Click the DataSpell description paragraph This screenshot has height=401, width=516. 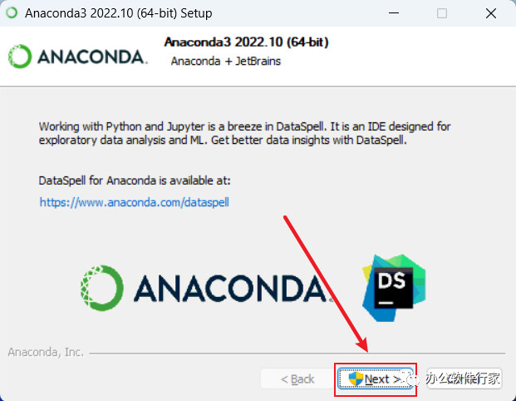244,133
